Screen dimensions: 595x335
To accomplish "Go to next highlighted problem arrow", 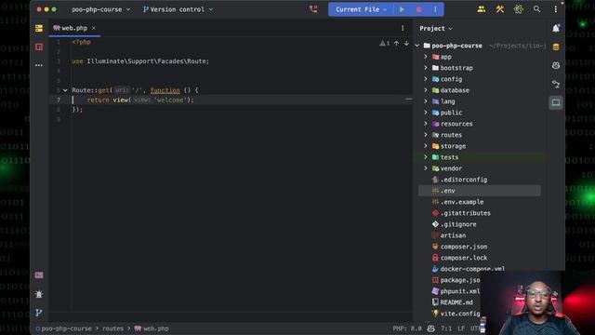I will 406,44.
